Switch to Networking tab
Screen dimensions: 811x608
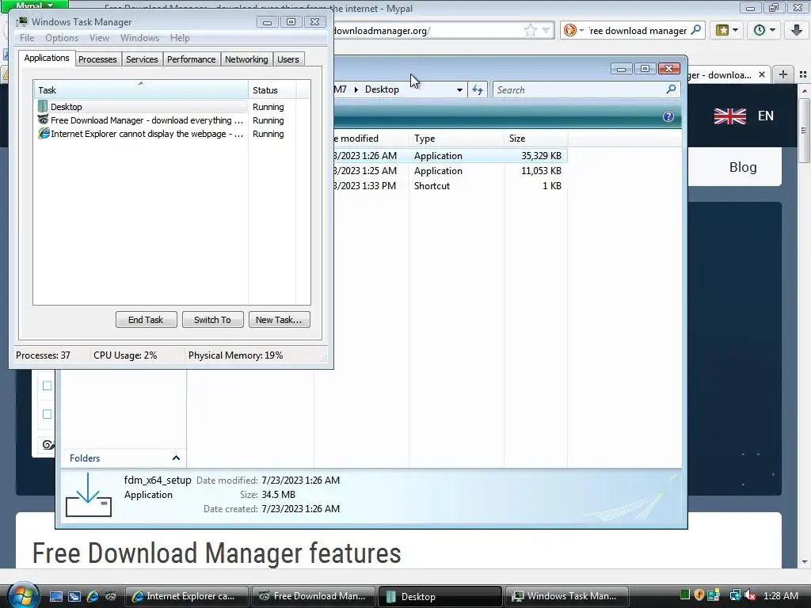246,59
